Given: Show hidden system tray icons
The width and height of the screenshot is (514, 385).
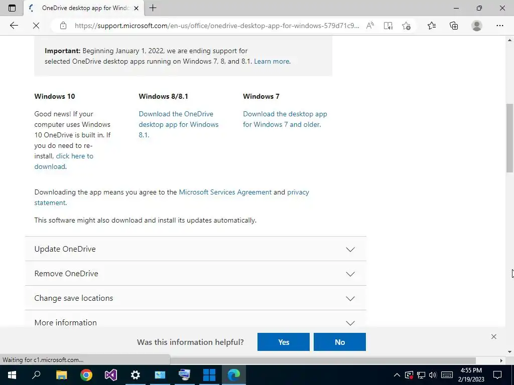Looking at the screenshot, I should pyautogui.click(x=397, y=375).
